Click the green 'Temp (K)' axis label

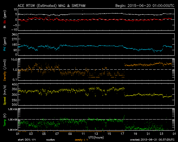(x=5, y=120)
